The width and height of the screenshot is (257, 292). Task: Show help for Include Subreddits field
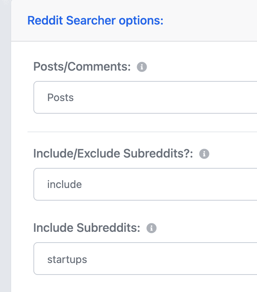pyautogui.click(x=152, y=228)
